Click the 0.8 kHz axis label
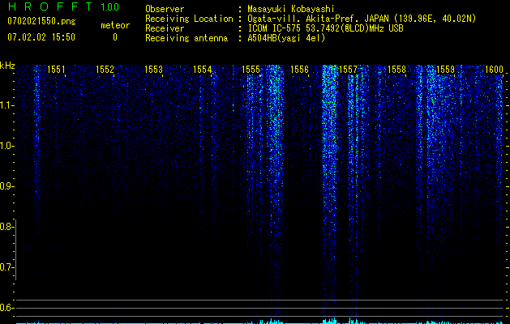Image resolution: width=510 pixels, height=324 pixels. click(6, 227)
